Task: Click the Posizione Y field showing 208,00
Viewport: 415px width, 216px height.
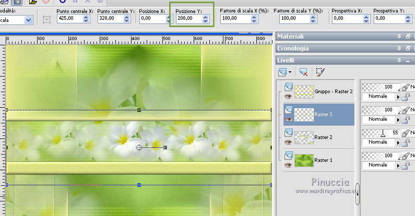Action: point(189,18)
